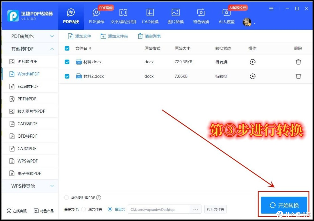Click the save path input field
Image resolution: width=314 pixels, height=221 pixels.
[159, 209]
